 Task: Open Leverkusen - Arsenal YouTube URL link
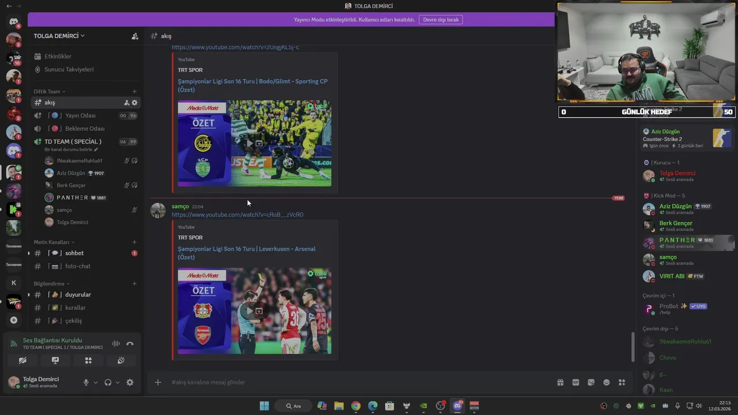pos(238,214)
